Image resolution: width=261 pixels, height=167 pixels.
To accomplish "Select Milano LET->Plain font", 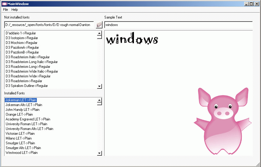I will pyautogui.click(x=19, y=138).
